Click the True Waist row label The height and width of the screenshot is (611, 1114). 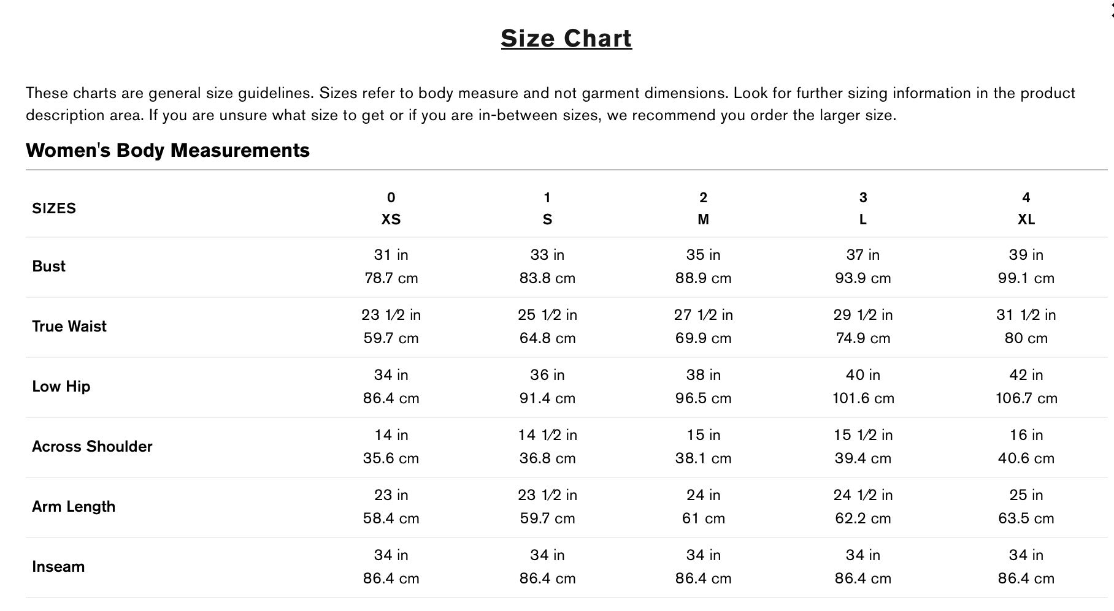[69, 327]
